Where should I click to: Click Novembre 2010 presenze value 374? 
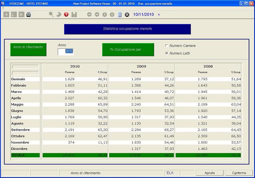point(71,142)
